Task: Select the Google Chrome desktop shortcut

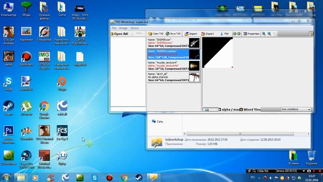Action: tap(44, 110)
